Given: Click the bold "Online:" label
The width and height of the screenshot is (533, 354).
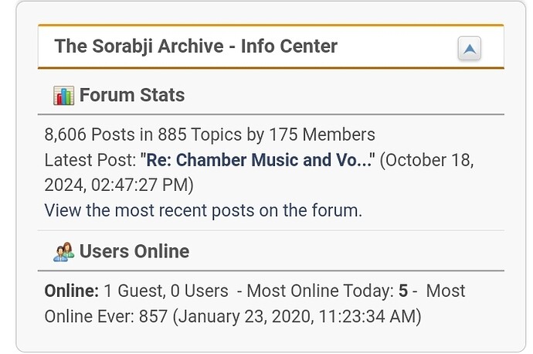Looking at the screenshot, I should 72,291.
